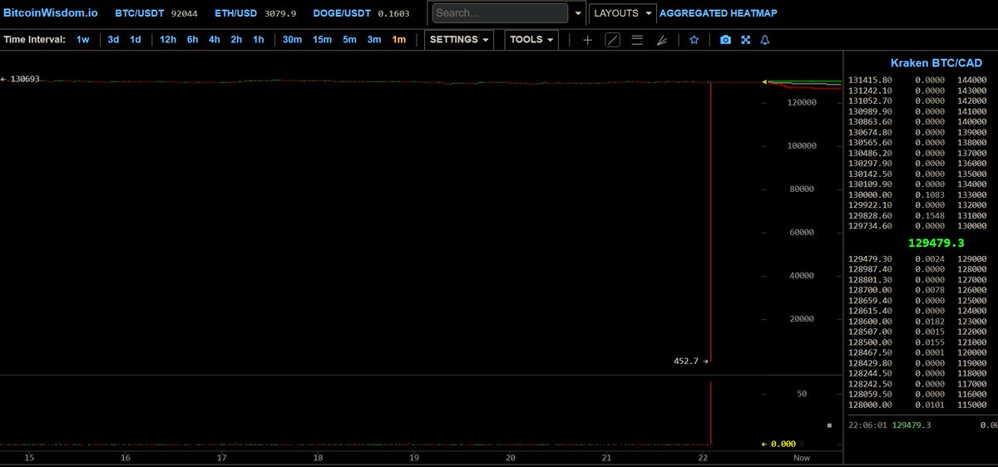998x467 pixels.
Task: Click ask price 129734.60 row
Action: tap(917, 225)
